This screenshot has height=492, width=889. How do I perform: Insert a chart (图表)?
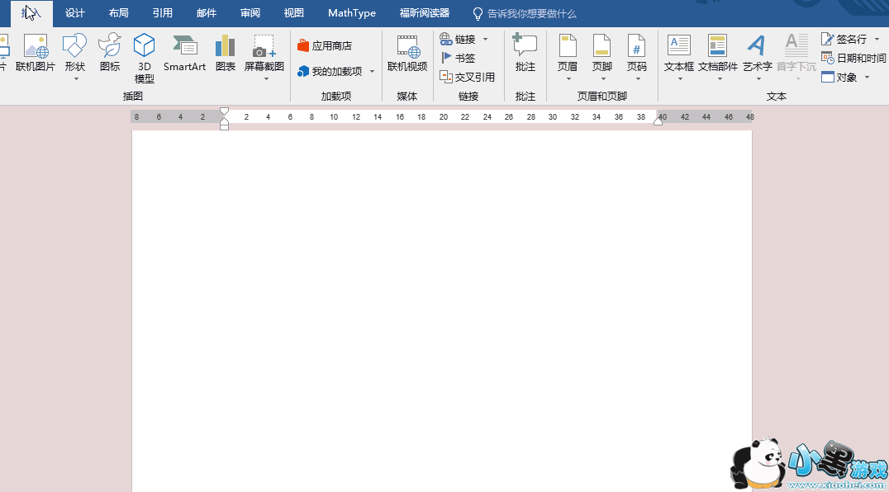tap(225, 53)
